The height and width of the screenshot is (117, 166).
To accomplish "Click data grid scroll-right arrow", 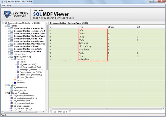I will point(163,108).
